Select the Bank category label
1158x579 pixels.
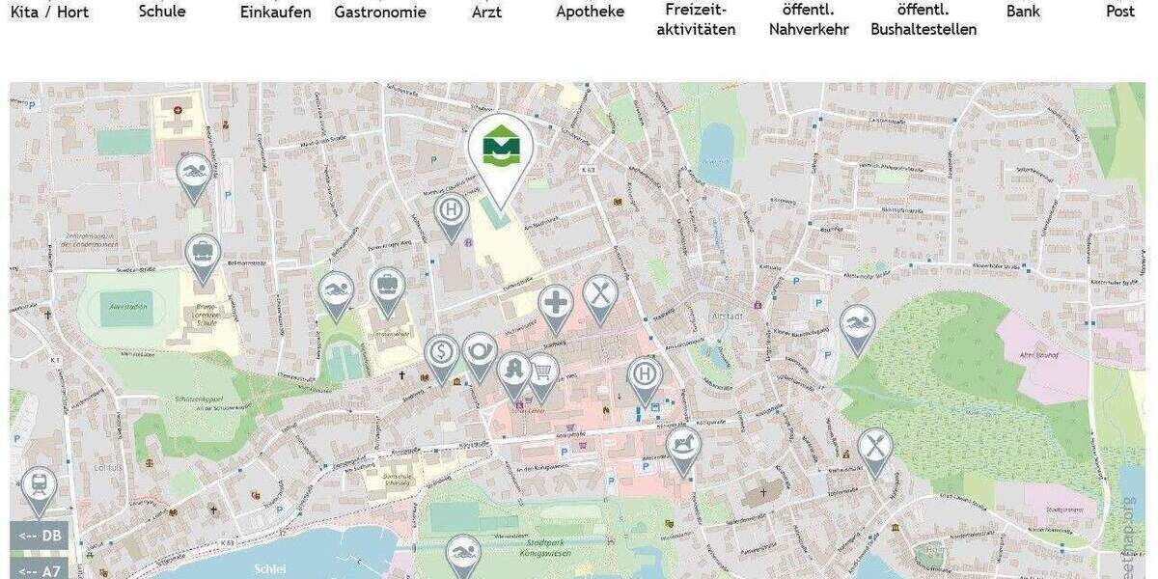pyautogui.click(x=1023, y=12)
